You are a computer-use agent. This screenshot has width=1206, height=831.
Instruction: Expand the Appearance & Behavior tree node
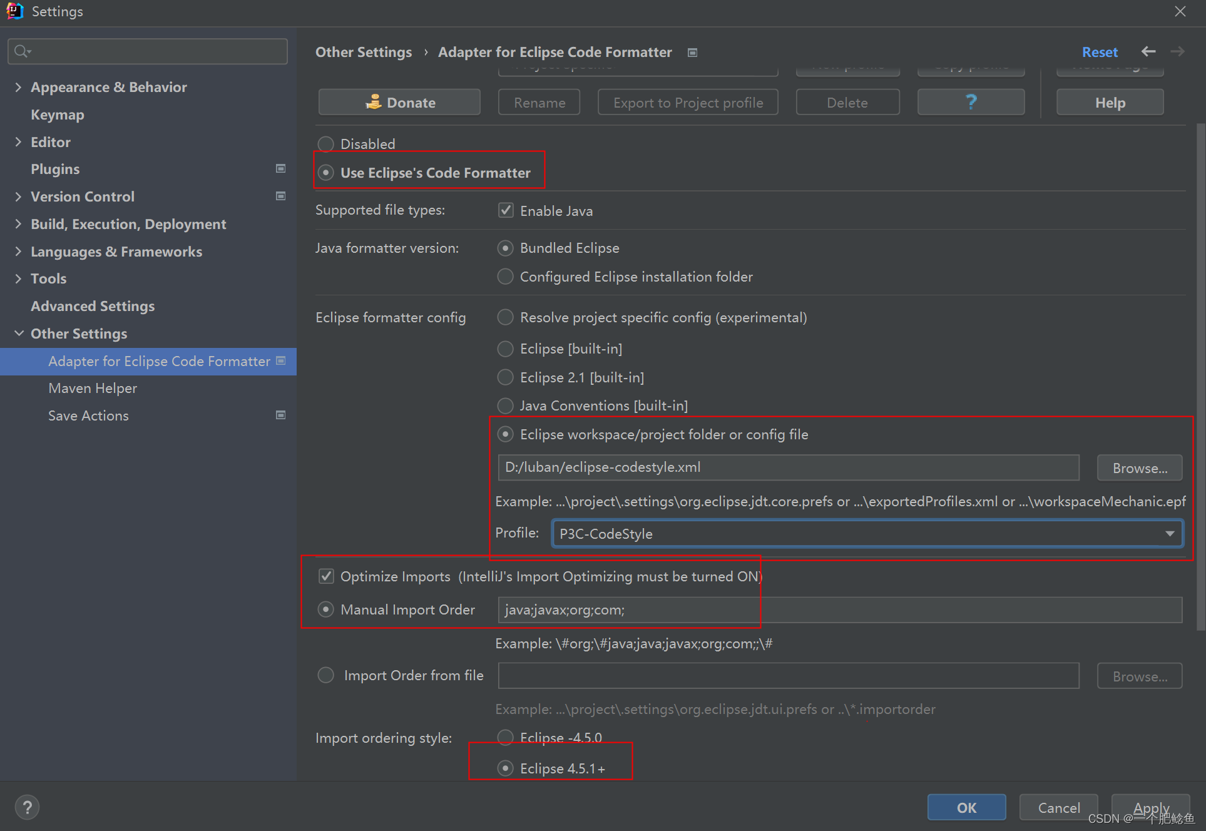coord(18,87)
